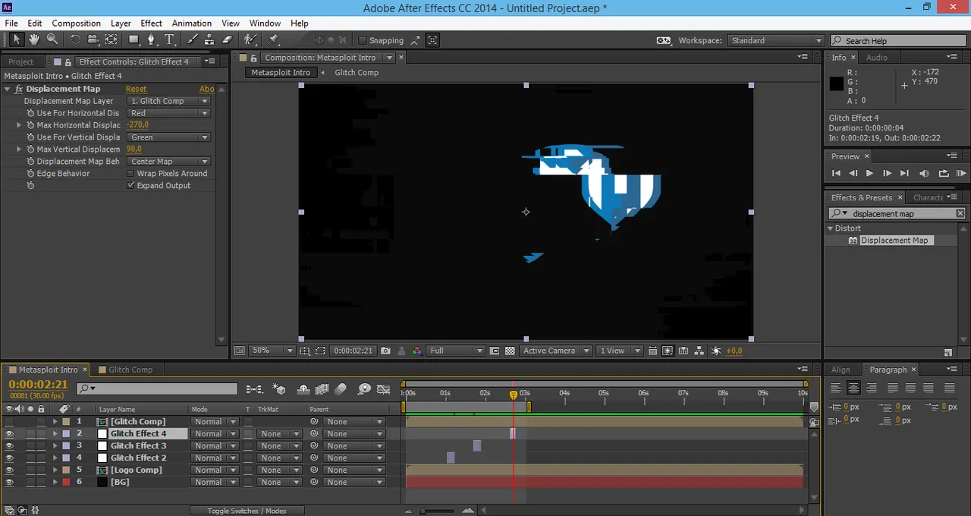The width and height of the screenshot is (971, 516).
Task: Click Max Vertical Displacement value 90,0
Action: click(x=134, y=149)
